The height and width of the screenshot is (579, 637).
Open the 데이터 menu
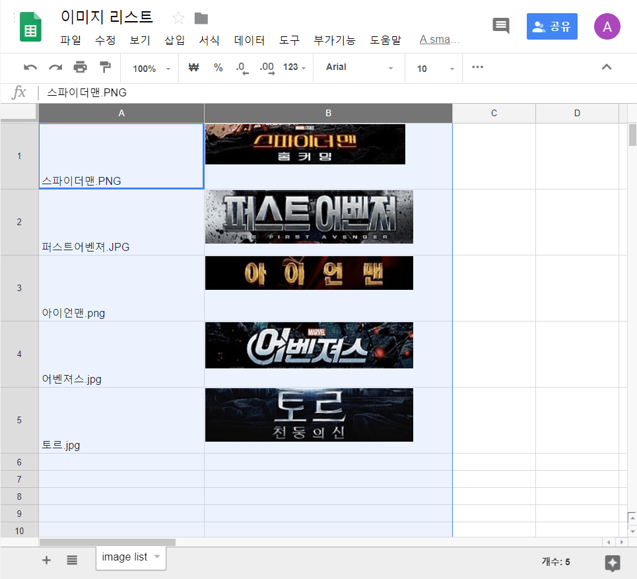[250, 40]
